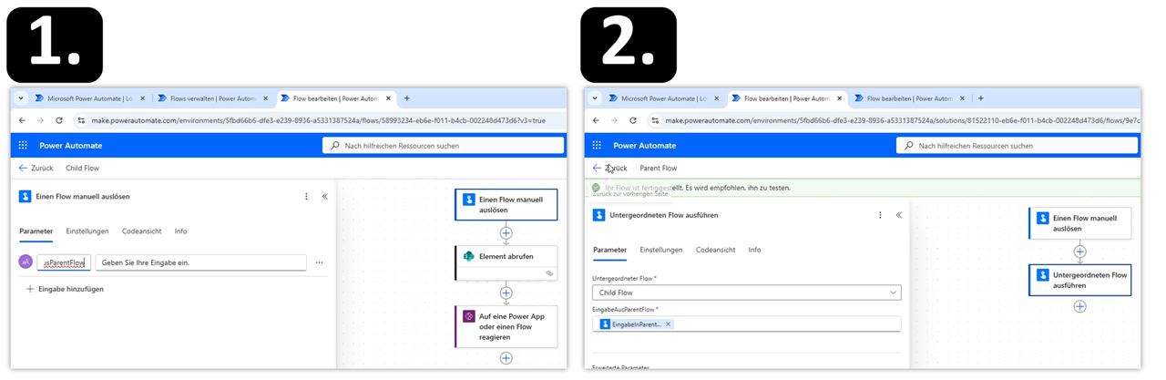Switch to Parameter tab in Parent Flow panel
The width and height of the screenshot is (1166, 380).
click(610, 250)
